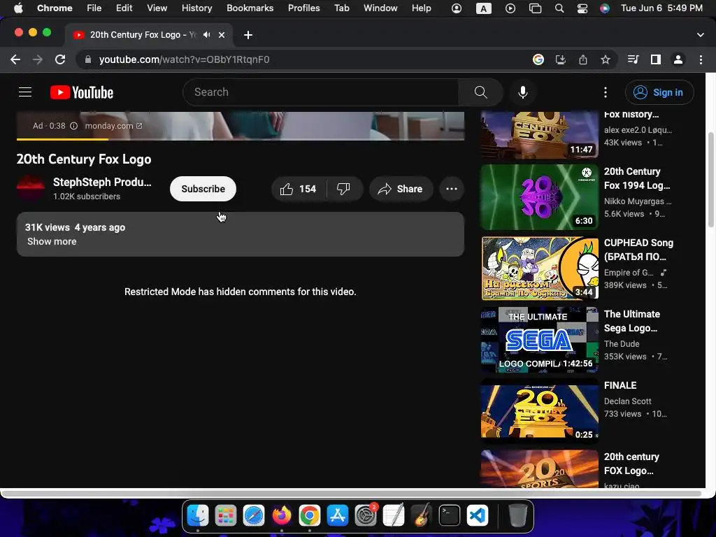Expand the tab search chevron
716x537 pixels.
(x=701, y=35)
